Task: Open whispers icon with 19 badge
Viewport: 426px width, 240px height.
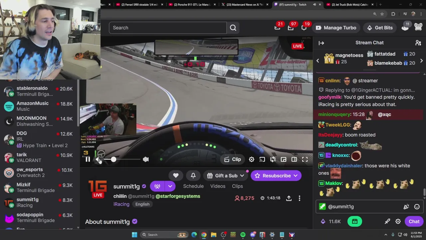Action: pos(304,27)
